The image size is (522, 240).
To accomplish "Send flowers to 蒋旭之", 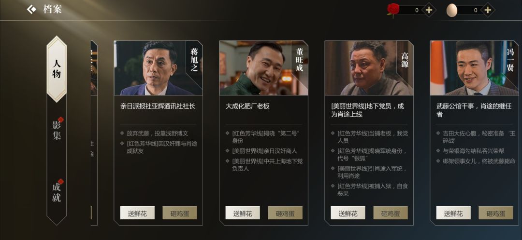I will [x=137, y=213].
